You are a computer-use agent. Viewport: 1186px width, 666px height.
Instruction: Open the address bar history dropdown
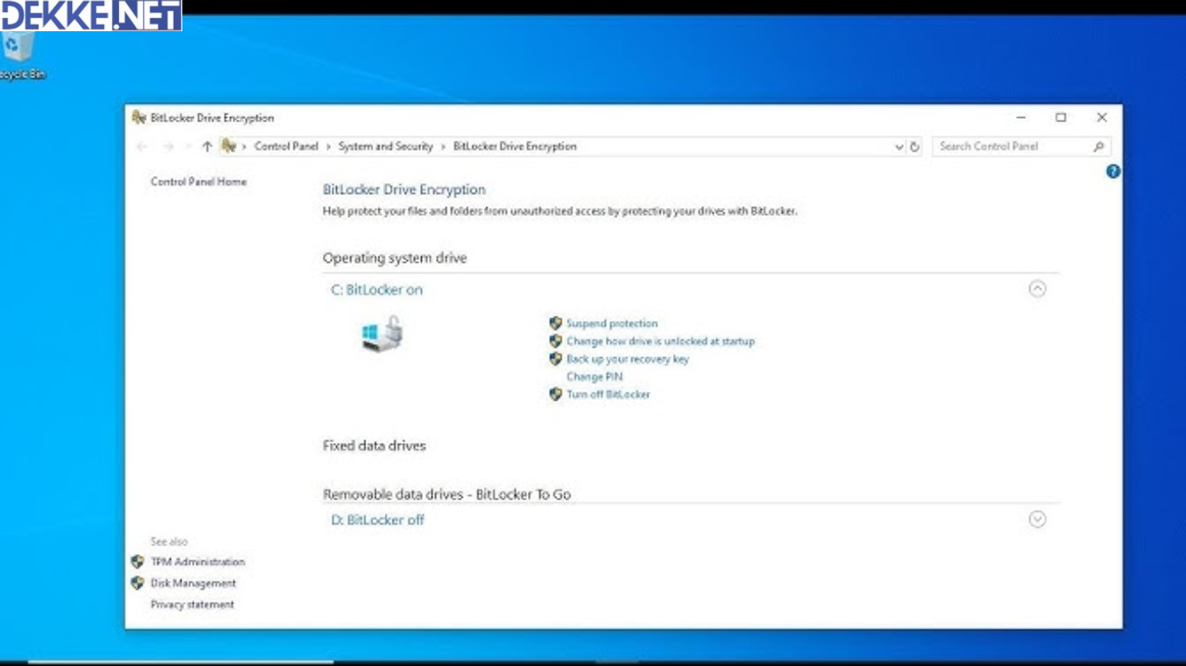(x=899, y=147)
